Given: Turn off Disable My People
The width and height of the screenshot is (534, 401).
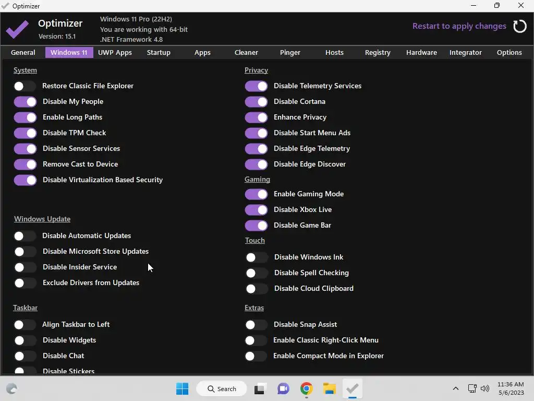Looking at the screenshot, I should coord(25,102).
